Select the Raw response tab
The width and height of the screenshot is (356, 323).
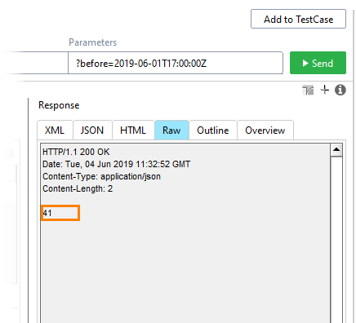(x=171, y=131)
